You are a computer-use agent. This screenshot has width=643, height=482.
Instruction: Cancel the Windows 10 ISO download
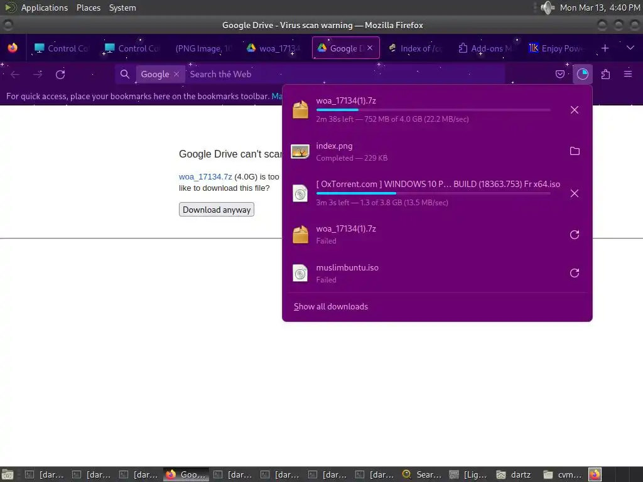click(x=574, y=193)
